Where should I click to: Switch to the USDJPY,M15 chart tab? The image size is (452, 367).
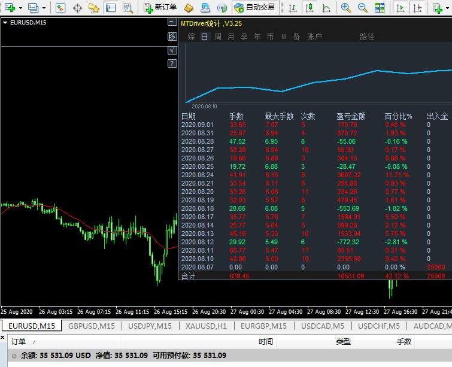(150, 326)
